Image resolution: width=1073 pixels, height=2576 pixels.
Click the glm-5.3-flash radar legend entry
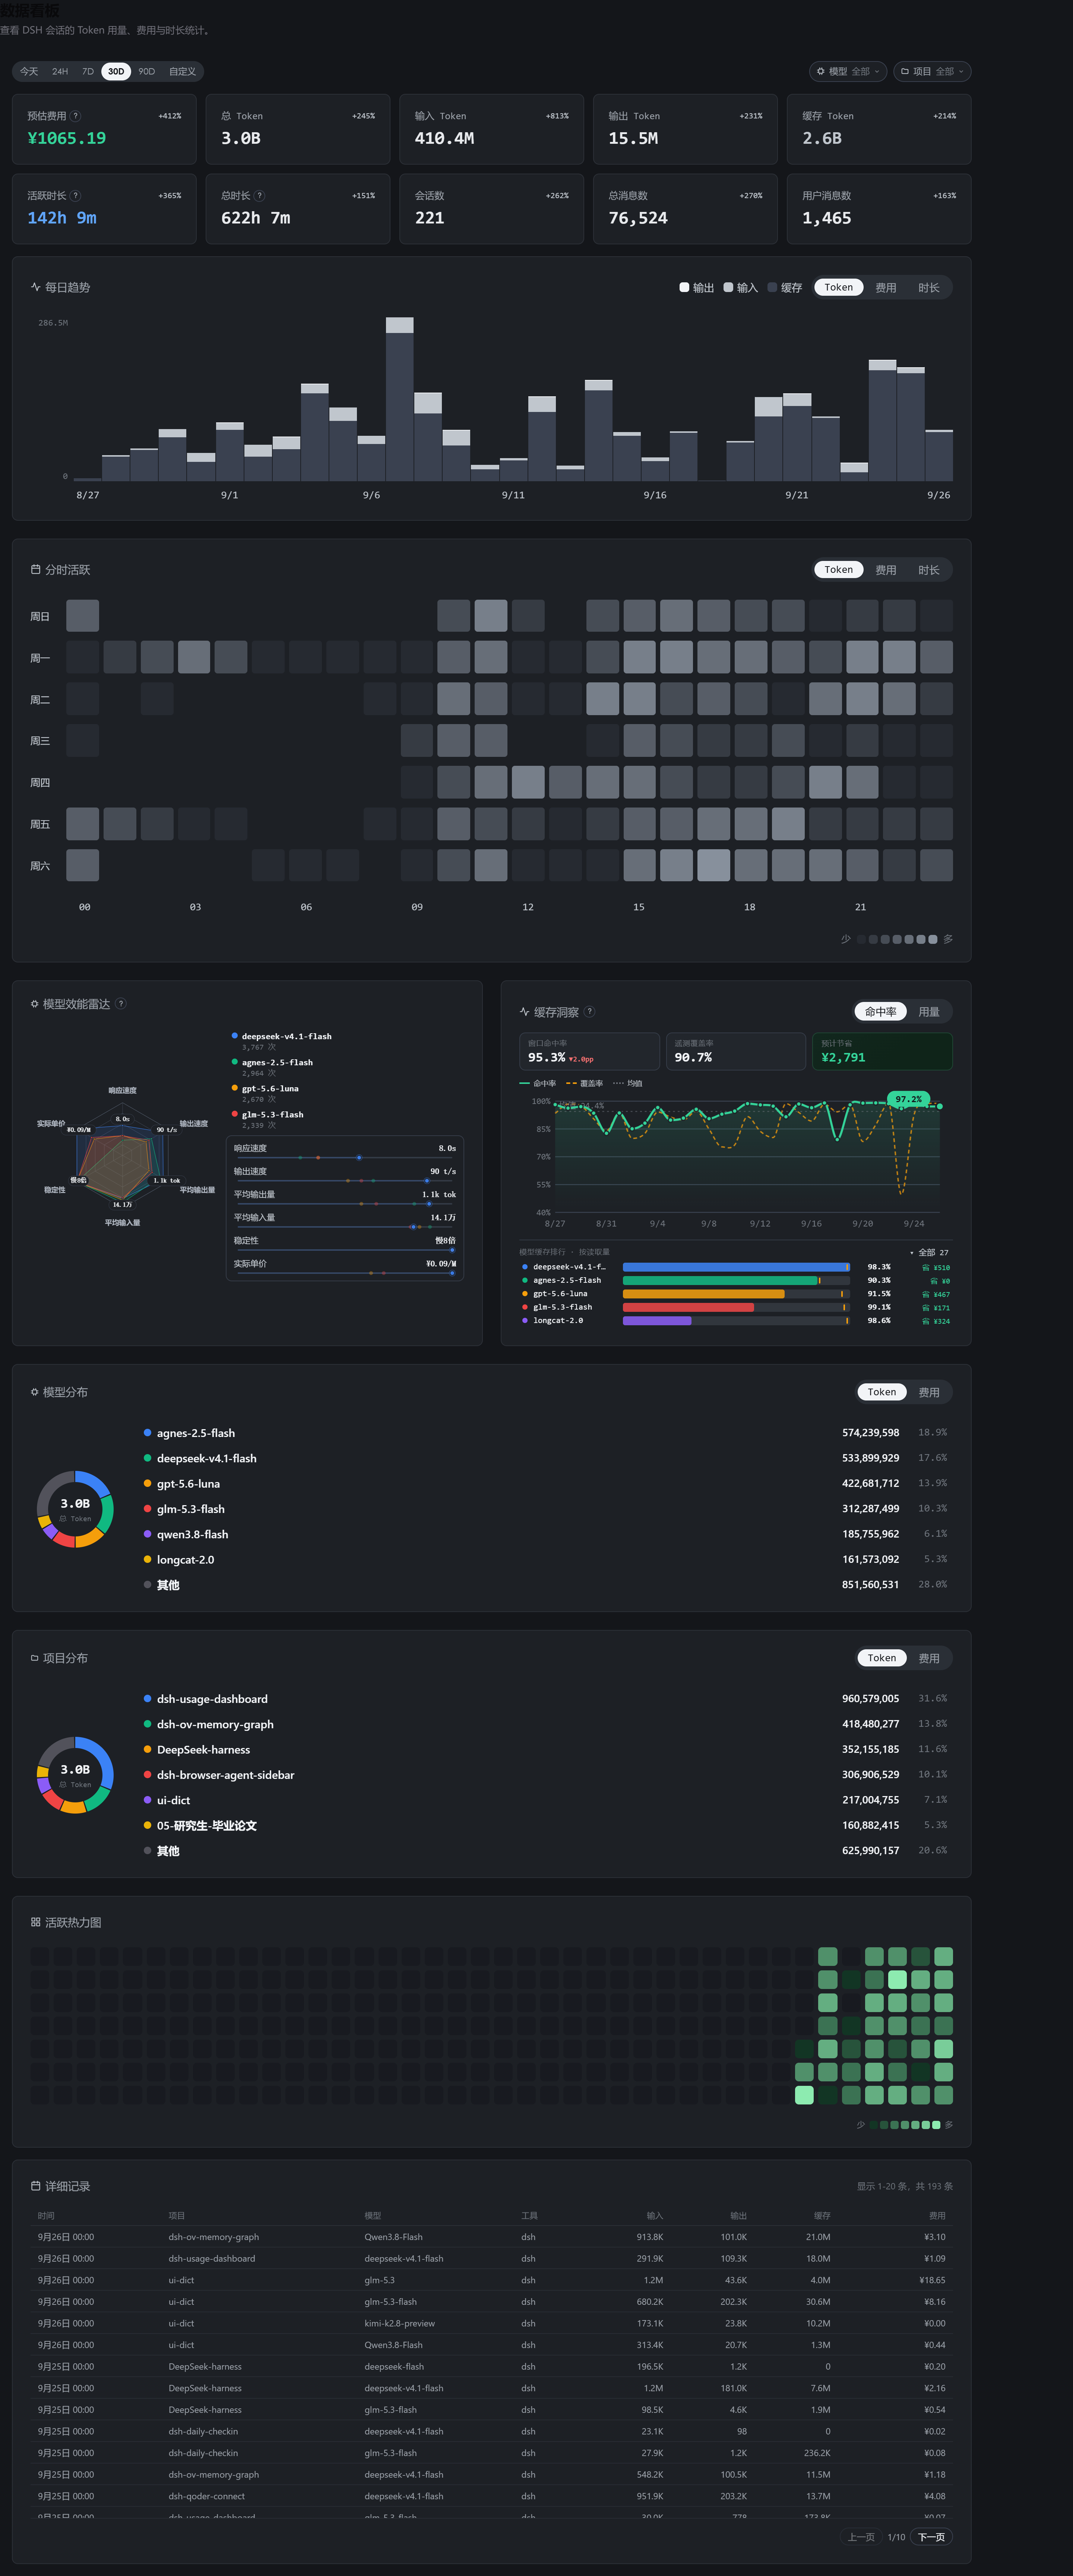pyautogui.click(x=268, y=1119)
